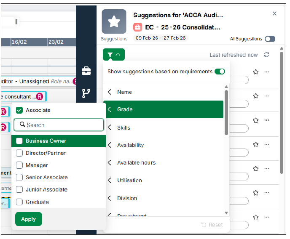Image resolution: width=290 pixels, height=239 pixels.
Task: Star the first suggestion in the list
Action: [255, 72]
